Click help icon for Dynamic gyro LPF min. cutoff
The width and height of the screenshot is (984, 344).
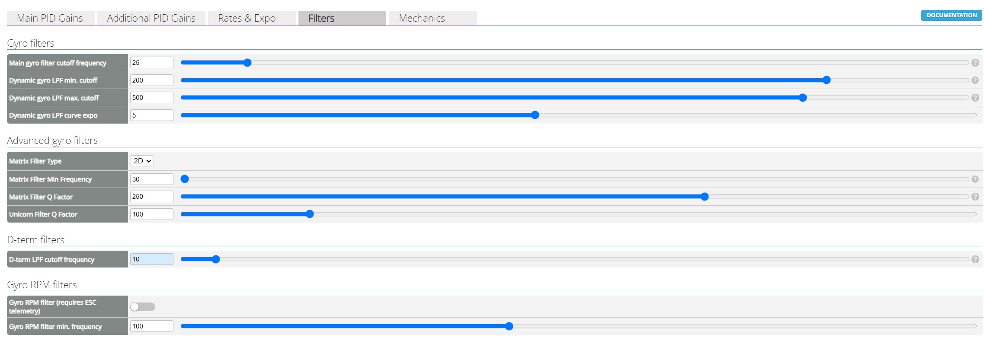975,80
